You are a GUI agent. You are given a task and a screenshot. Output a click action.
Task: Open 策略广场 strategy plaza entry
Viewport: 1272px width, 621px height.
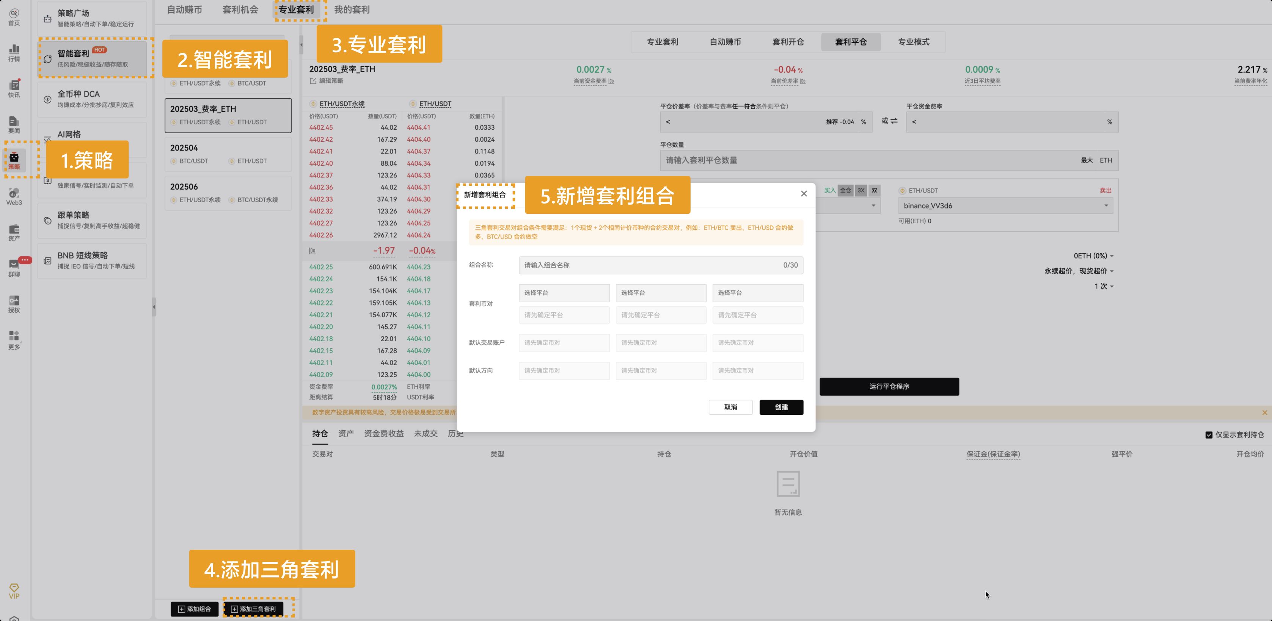coord(92,18)
